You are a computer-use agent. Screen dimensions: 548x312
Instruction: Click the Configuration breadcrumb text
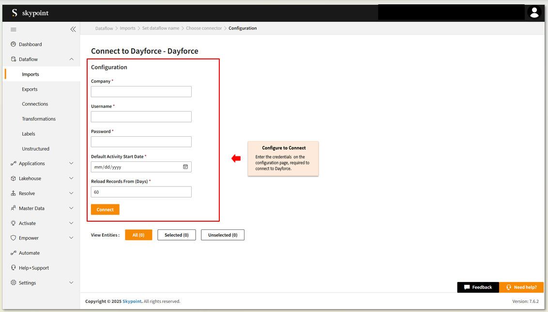coord(243,28)
